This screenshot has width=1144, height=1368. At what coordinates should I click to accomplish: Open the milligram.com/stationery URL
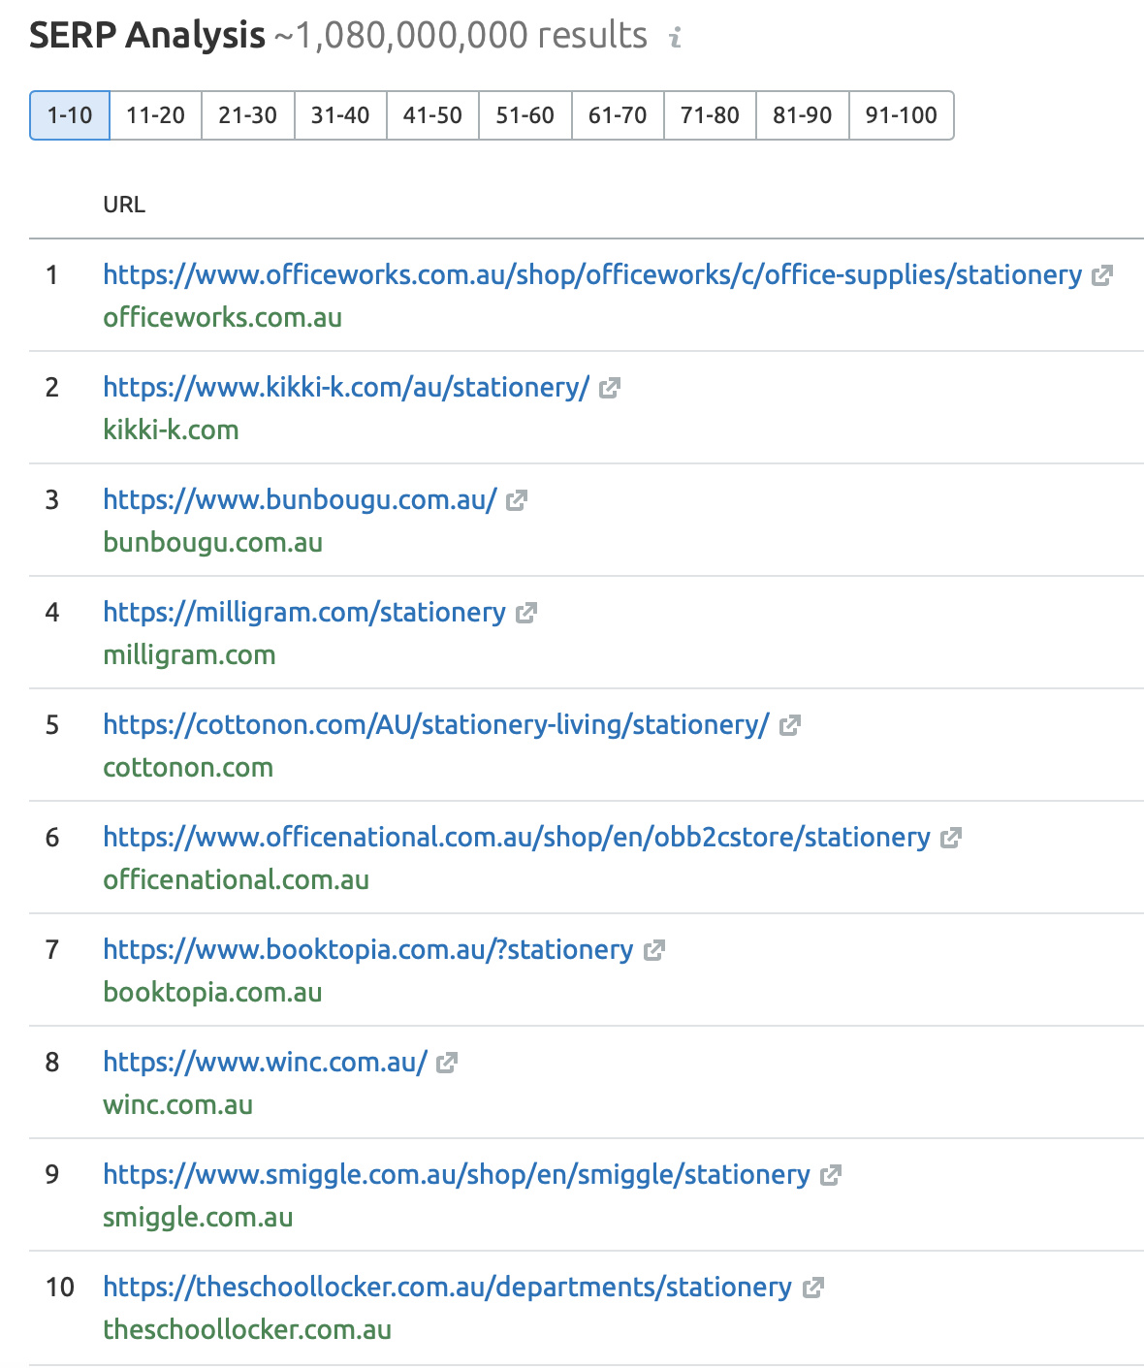304,613
